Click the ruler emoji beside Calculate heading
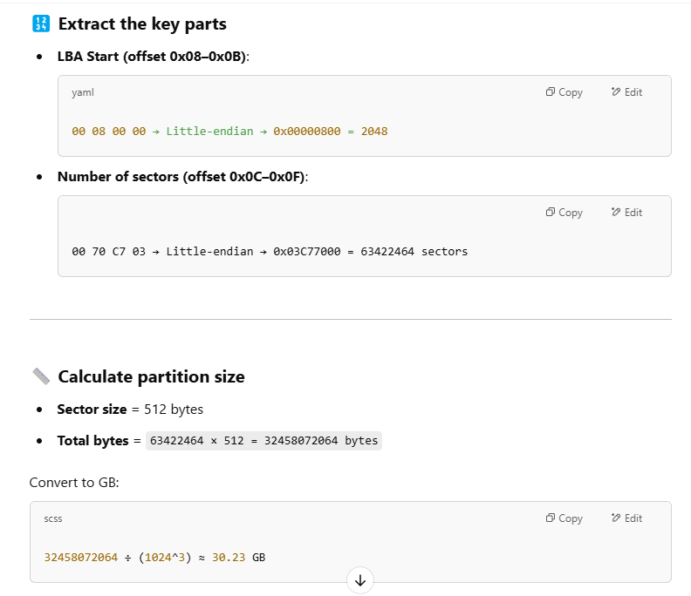The image size is (691, 596). point(41,376)
